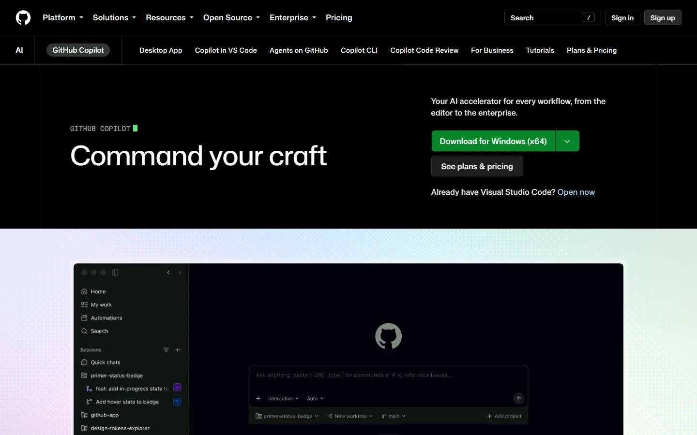Click the Sign up button
Image resolution: width=697 pixels, height=435 pixels.
coord(663,17)
